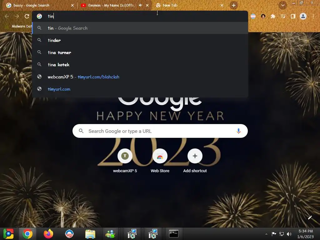Open the first installer taskbar icon
The height and width of the screenshot is (240, 320).
click(132, 234)
